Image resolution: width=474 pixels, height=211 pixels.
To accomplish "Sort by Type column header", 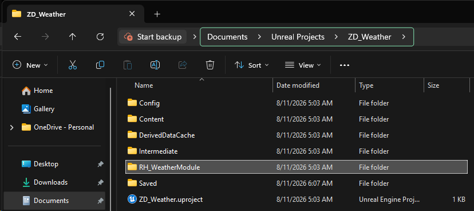I will tap(366, 85).
